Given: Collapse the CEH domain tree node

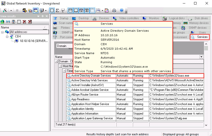Looking at the screenshot, I should click(x=7, y=37).
